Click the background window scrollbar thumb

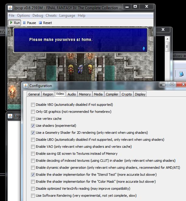click(167, 47)
